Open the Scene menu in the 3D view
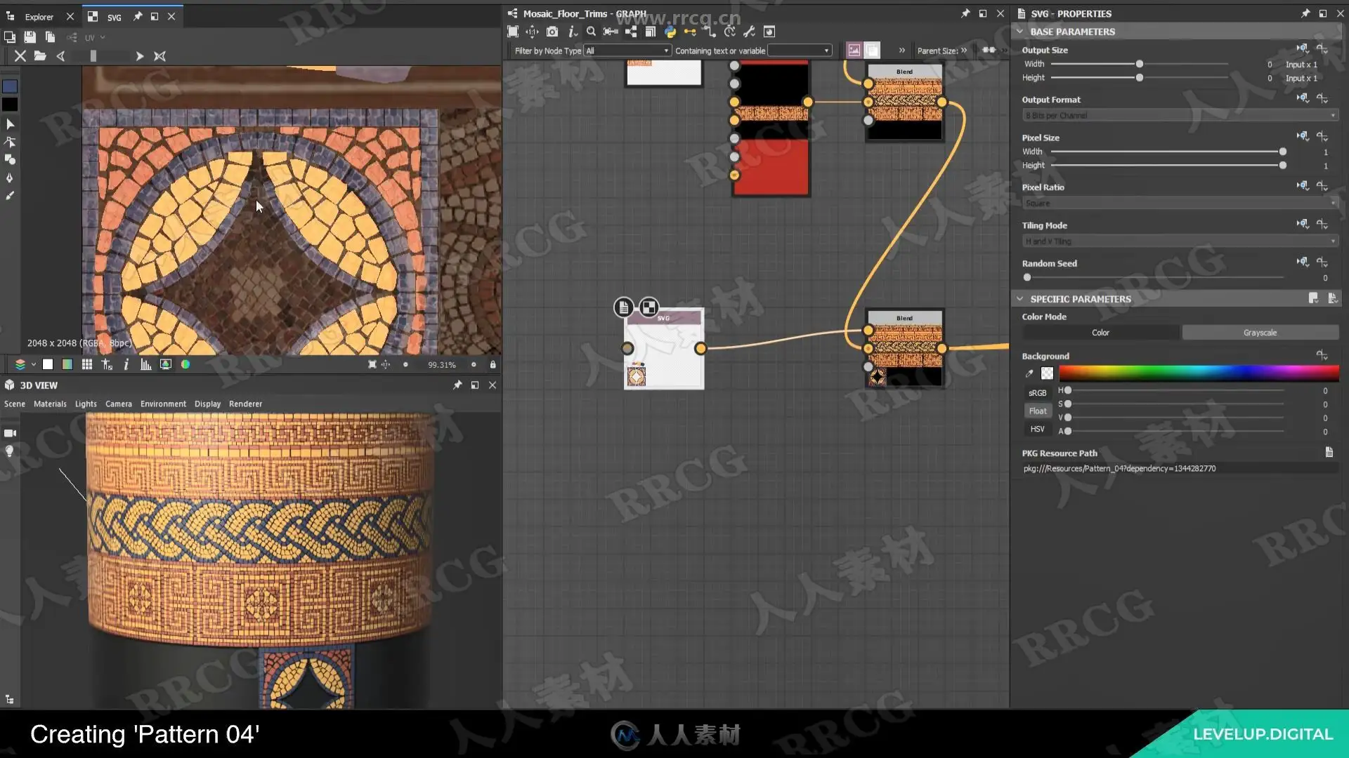Image resolution: width=1349 pixels, height=758 pixels. [15, 404]
